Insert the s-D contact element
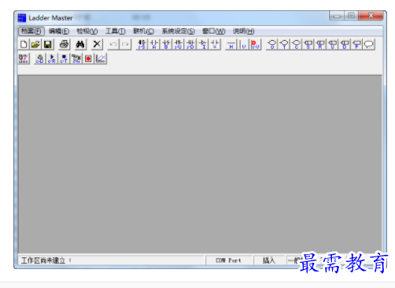Image resolution: width=395 pixels, height=288 pixels. click(x=190, y=44)
